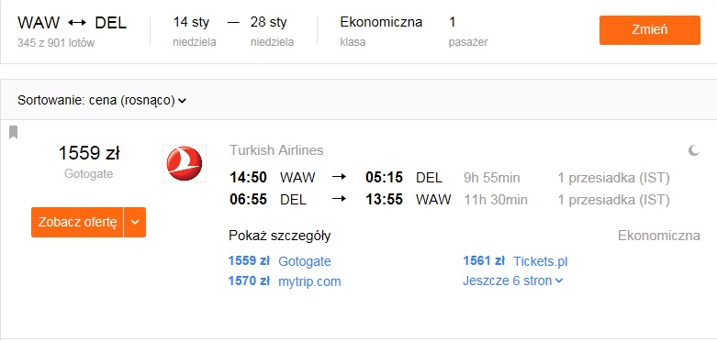Click the outbound flight arrow WAW to DEL

point(339,177)
